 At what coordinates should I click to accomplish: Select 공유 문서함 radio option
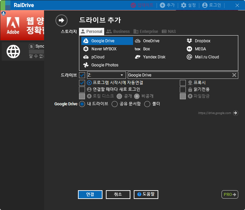tap(115, 104)
